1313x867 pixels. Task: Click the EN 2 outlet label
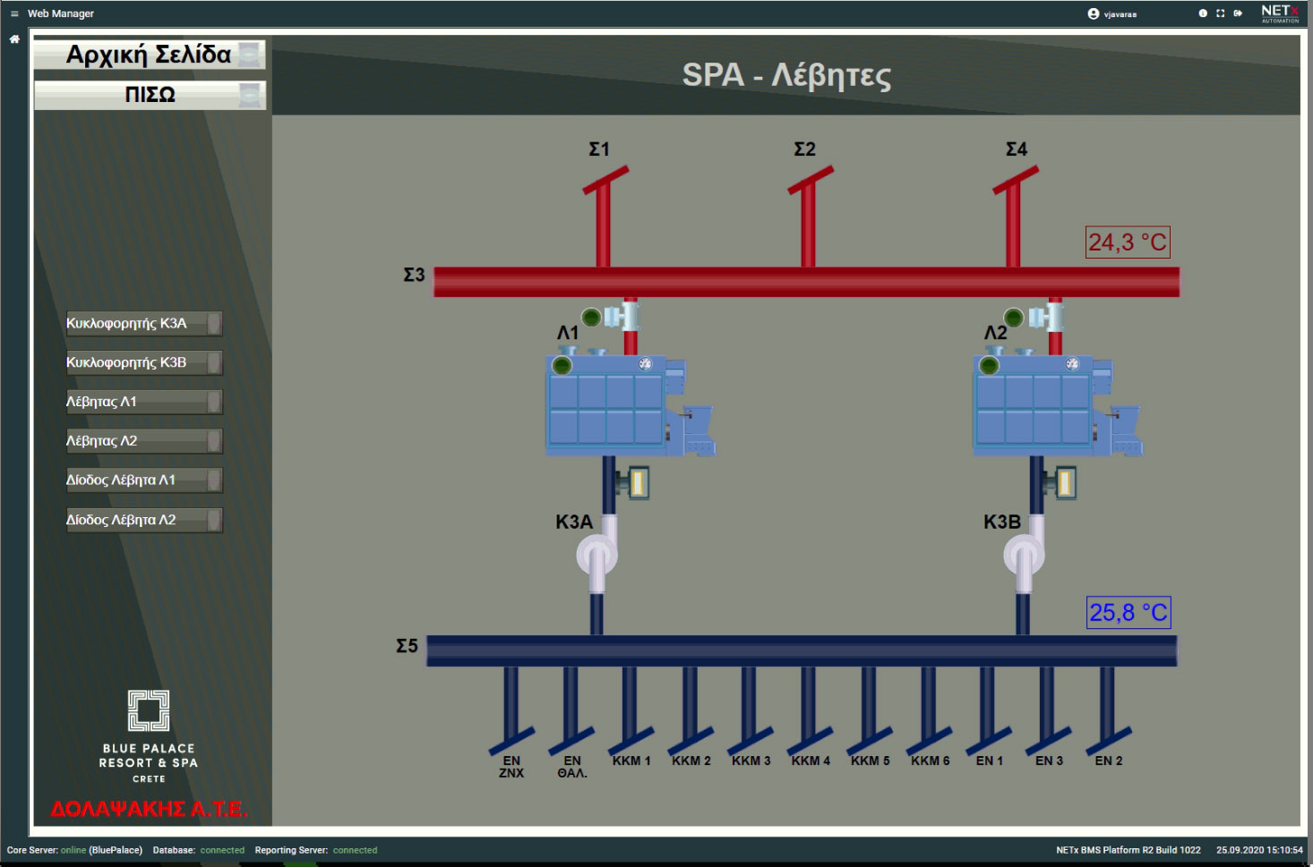1109,761
